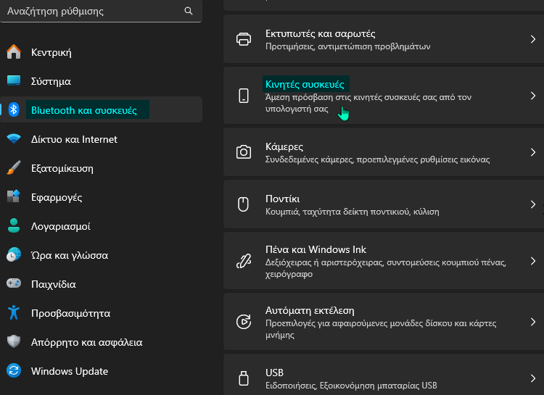The image size is (544, 395).
Task: Expand USB chevron arrow
Action: tap(533, 378)
